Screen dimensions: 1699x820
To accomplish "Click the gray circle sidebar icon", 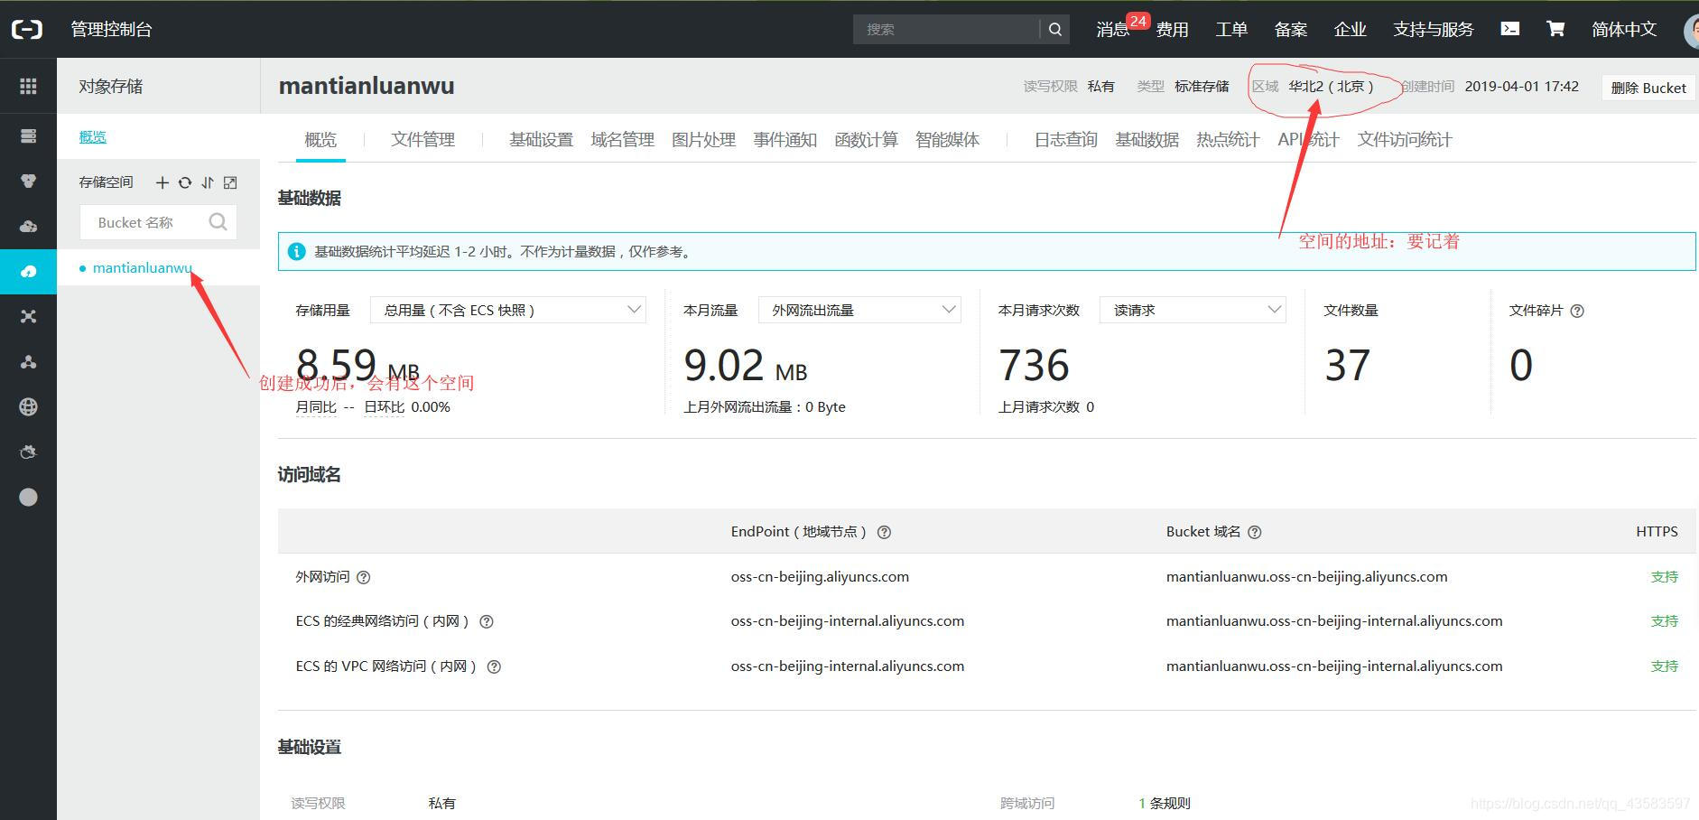I will coord(28,497).
